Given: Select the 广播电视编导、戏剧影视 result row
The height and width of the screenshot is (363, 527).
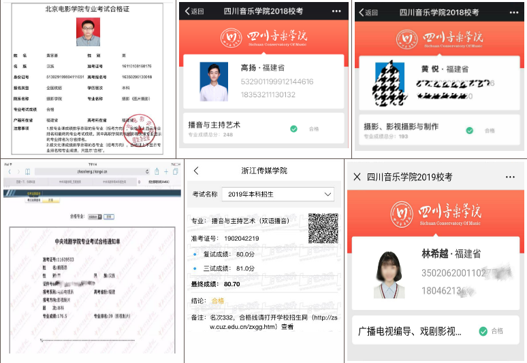Looking at the screenshot, I should (436, 330).
